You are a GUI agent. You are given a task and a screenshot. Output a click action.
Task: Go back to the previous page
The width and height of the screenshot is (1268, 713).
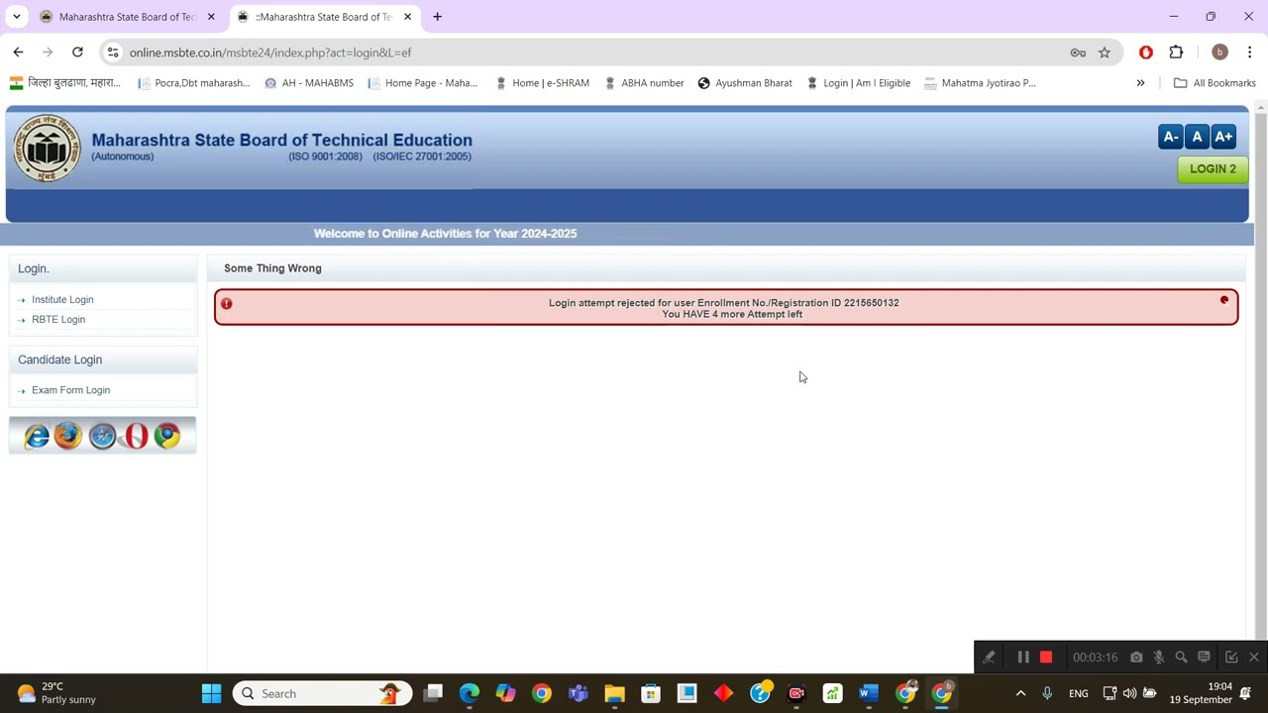tap(18, 52)
